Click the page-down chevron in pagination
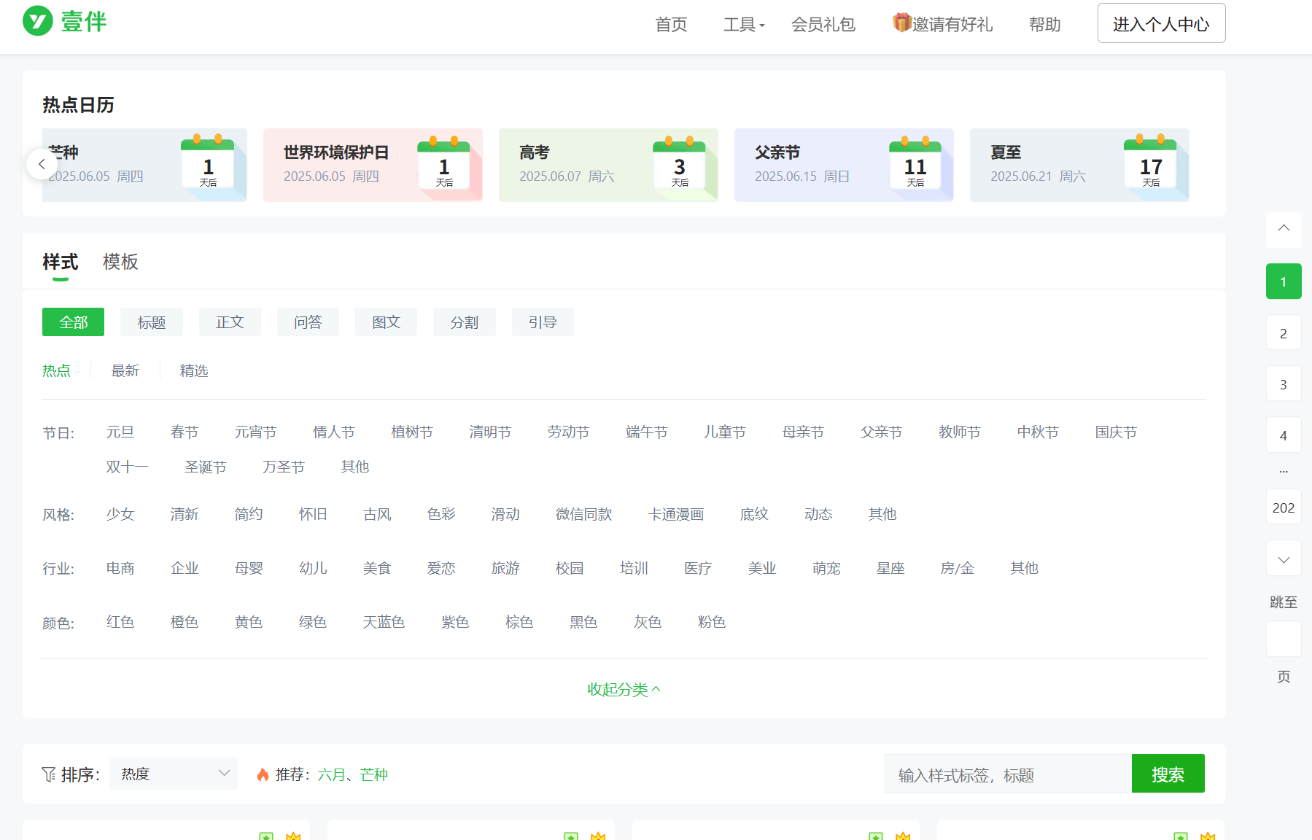1312x840 pixels. click(x=1284, y=559)
